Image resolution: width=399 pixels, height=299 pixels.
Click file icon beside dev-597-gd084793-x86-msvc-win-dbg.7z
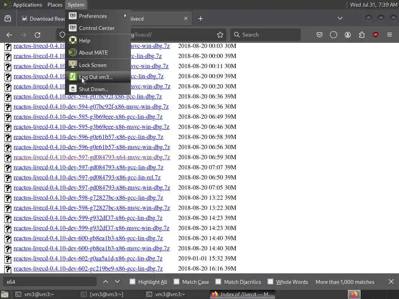click(8, 188)
